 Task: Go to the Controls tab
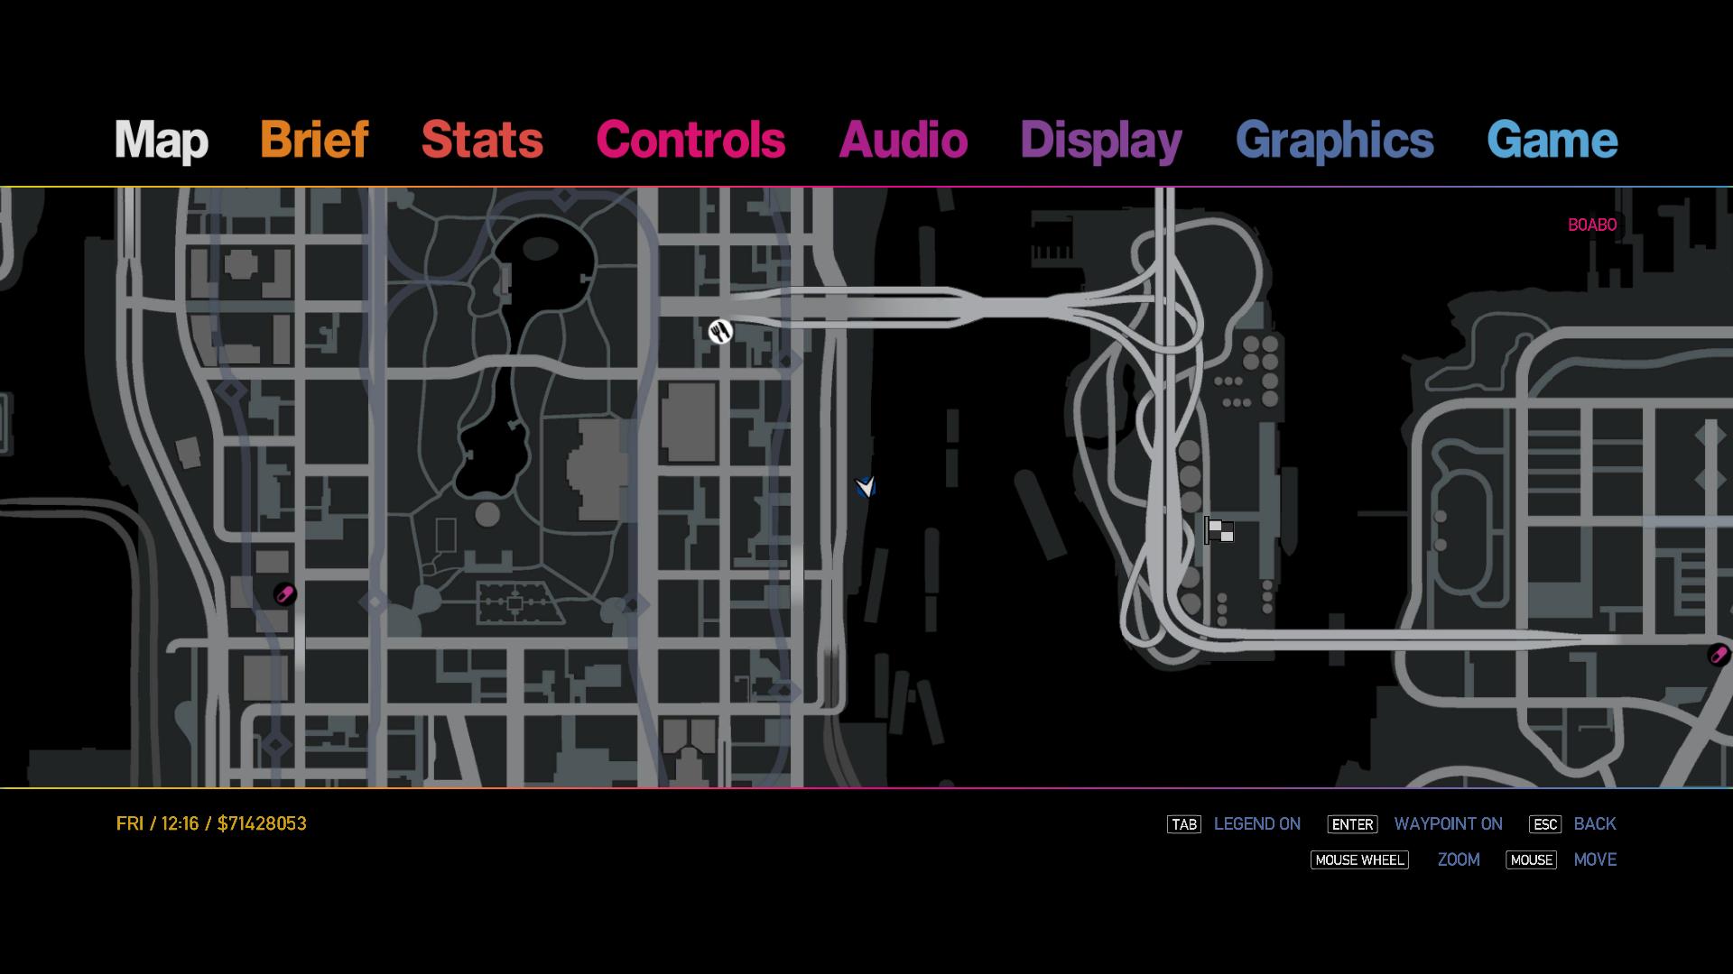(690, 140)
